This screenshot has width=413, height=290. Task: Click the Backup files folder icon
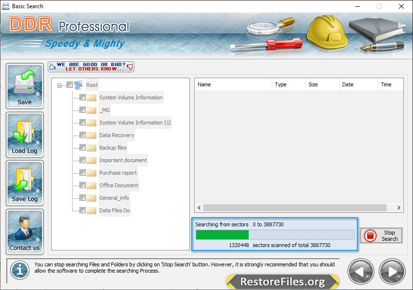tap(92, 148)
